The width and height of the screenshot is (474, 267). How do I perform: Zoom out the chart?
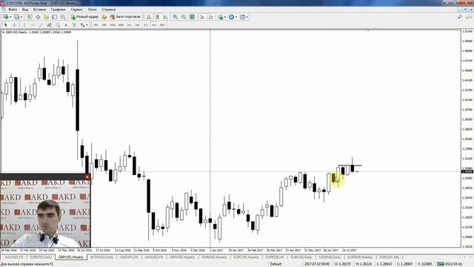pyautogui.click(x=184, y=17)
